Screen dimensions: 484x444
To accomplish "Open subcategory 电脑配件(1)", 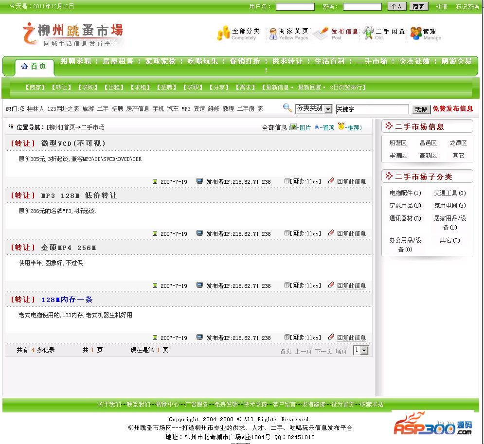I will 405,193.
